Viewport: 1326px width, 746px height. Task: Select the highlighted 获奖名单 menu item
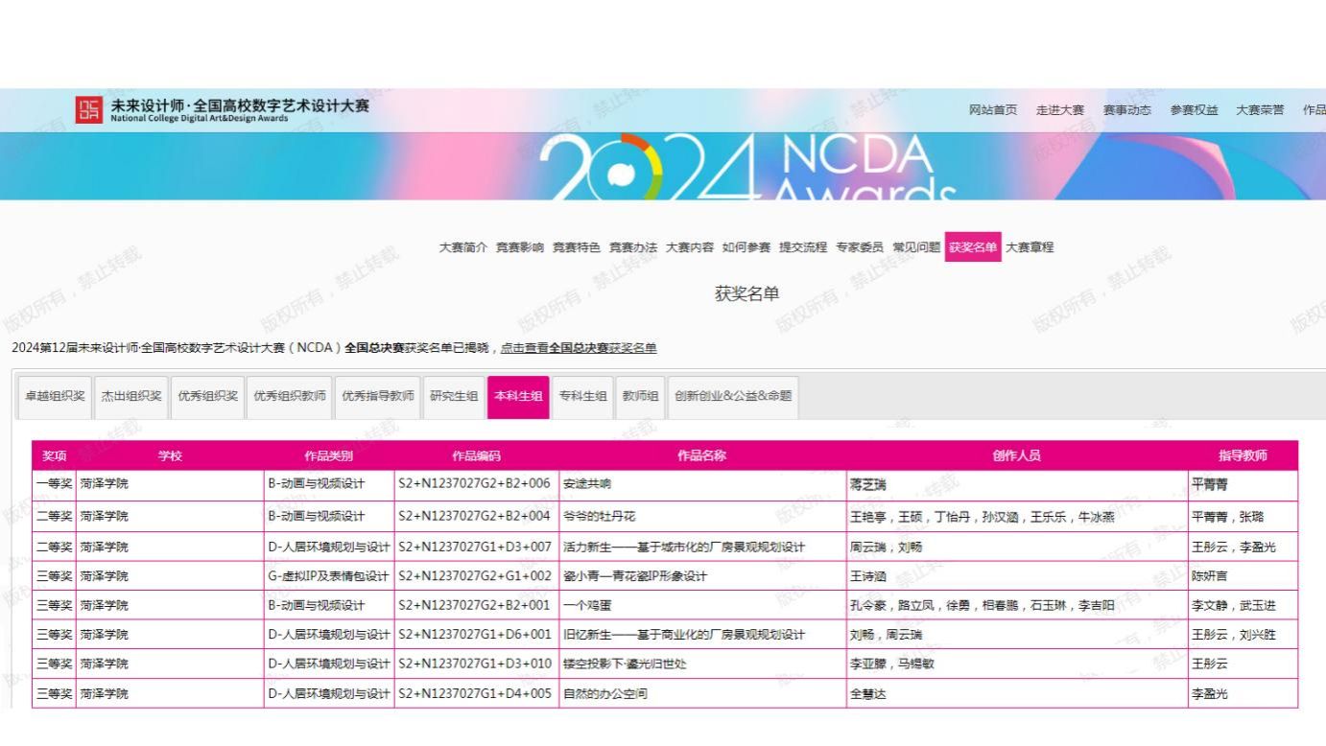tap(972, 247)
